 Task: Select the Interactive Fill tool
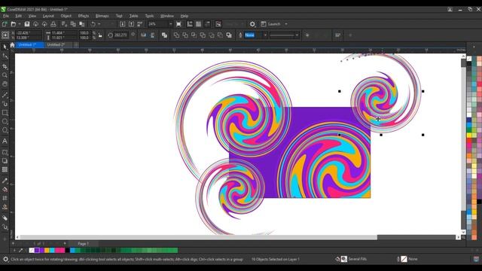coord(5,190)
